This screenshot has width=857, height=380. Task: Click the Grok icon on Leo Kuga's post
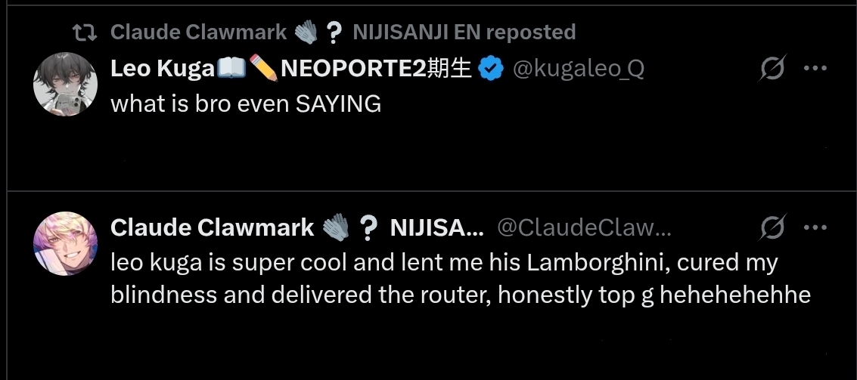click(x=772, y=68)
